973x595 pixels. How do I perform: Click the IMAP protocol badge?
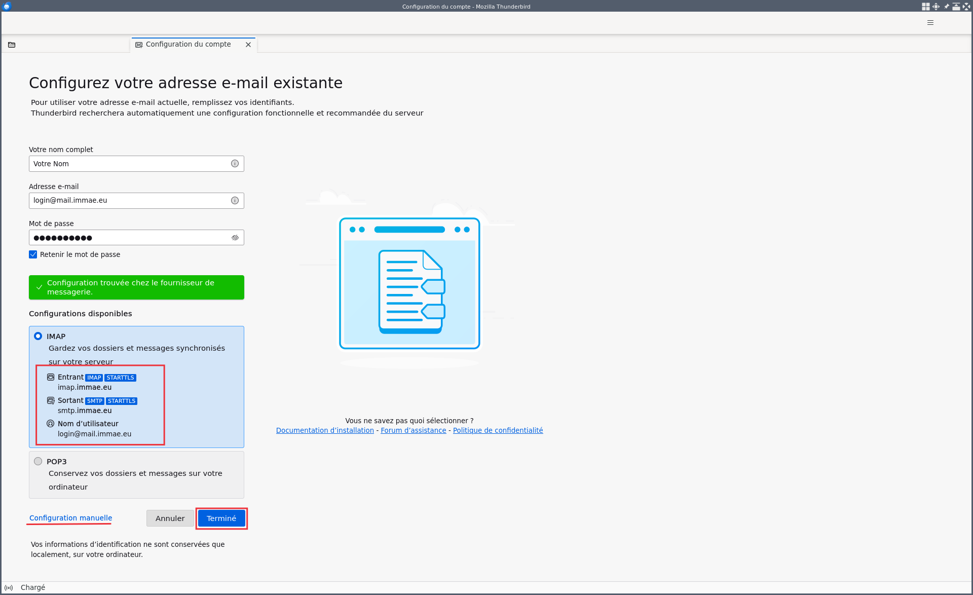(x=94, y=378)
